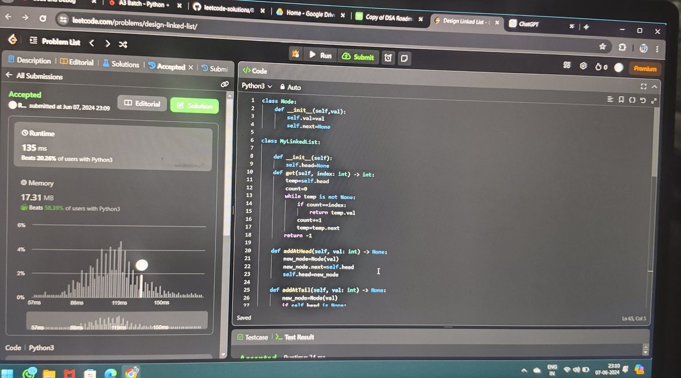Open Chrome from taskbar

point(132,373)
